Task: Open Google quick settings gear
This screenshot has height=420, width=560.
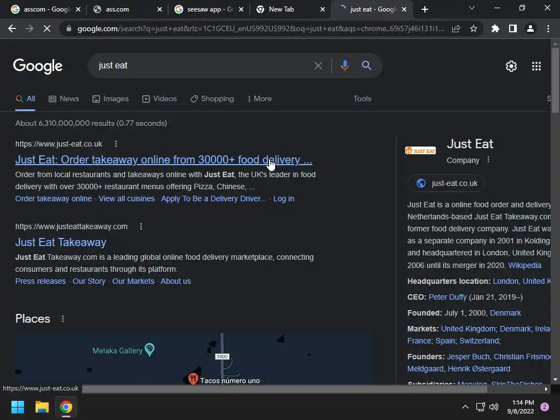Action: (511, 66)
